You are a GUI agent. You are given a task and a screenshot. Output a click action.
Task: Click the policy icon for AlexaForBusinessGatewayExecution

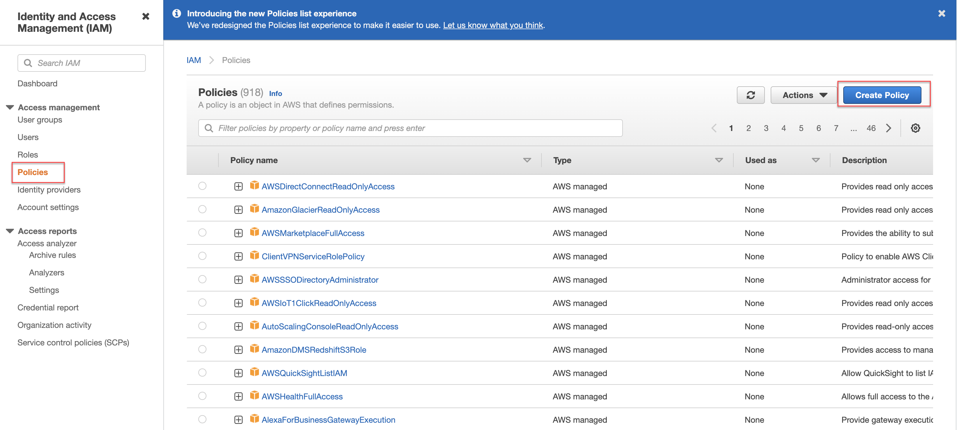254,419
